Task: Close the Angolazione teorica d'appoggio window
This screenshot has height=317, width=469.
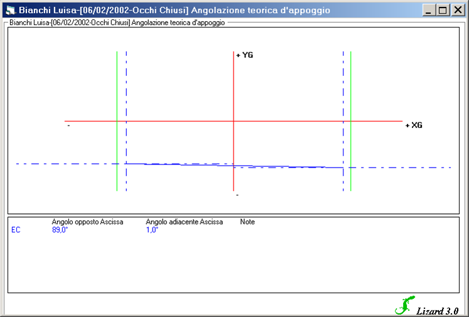Action: click(x=457, y=10)
